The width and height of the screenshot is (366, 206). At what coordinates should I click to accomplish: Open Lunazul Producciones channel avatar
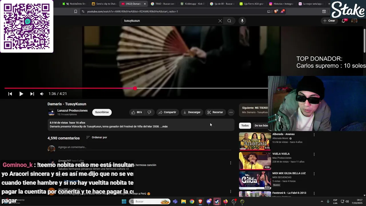coord(51,112)
